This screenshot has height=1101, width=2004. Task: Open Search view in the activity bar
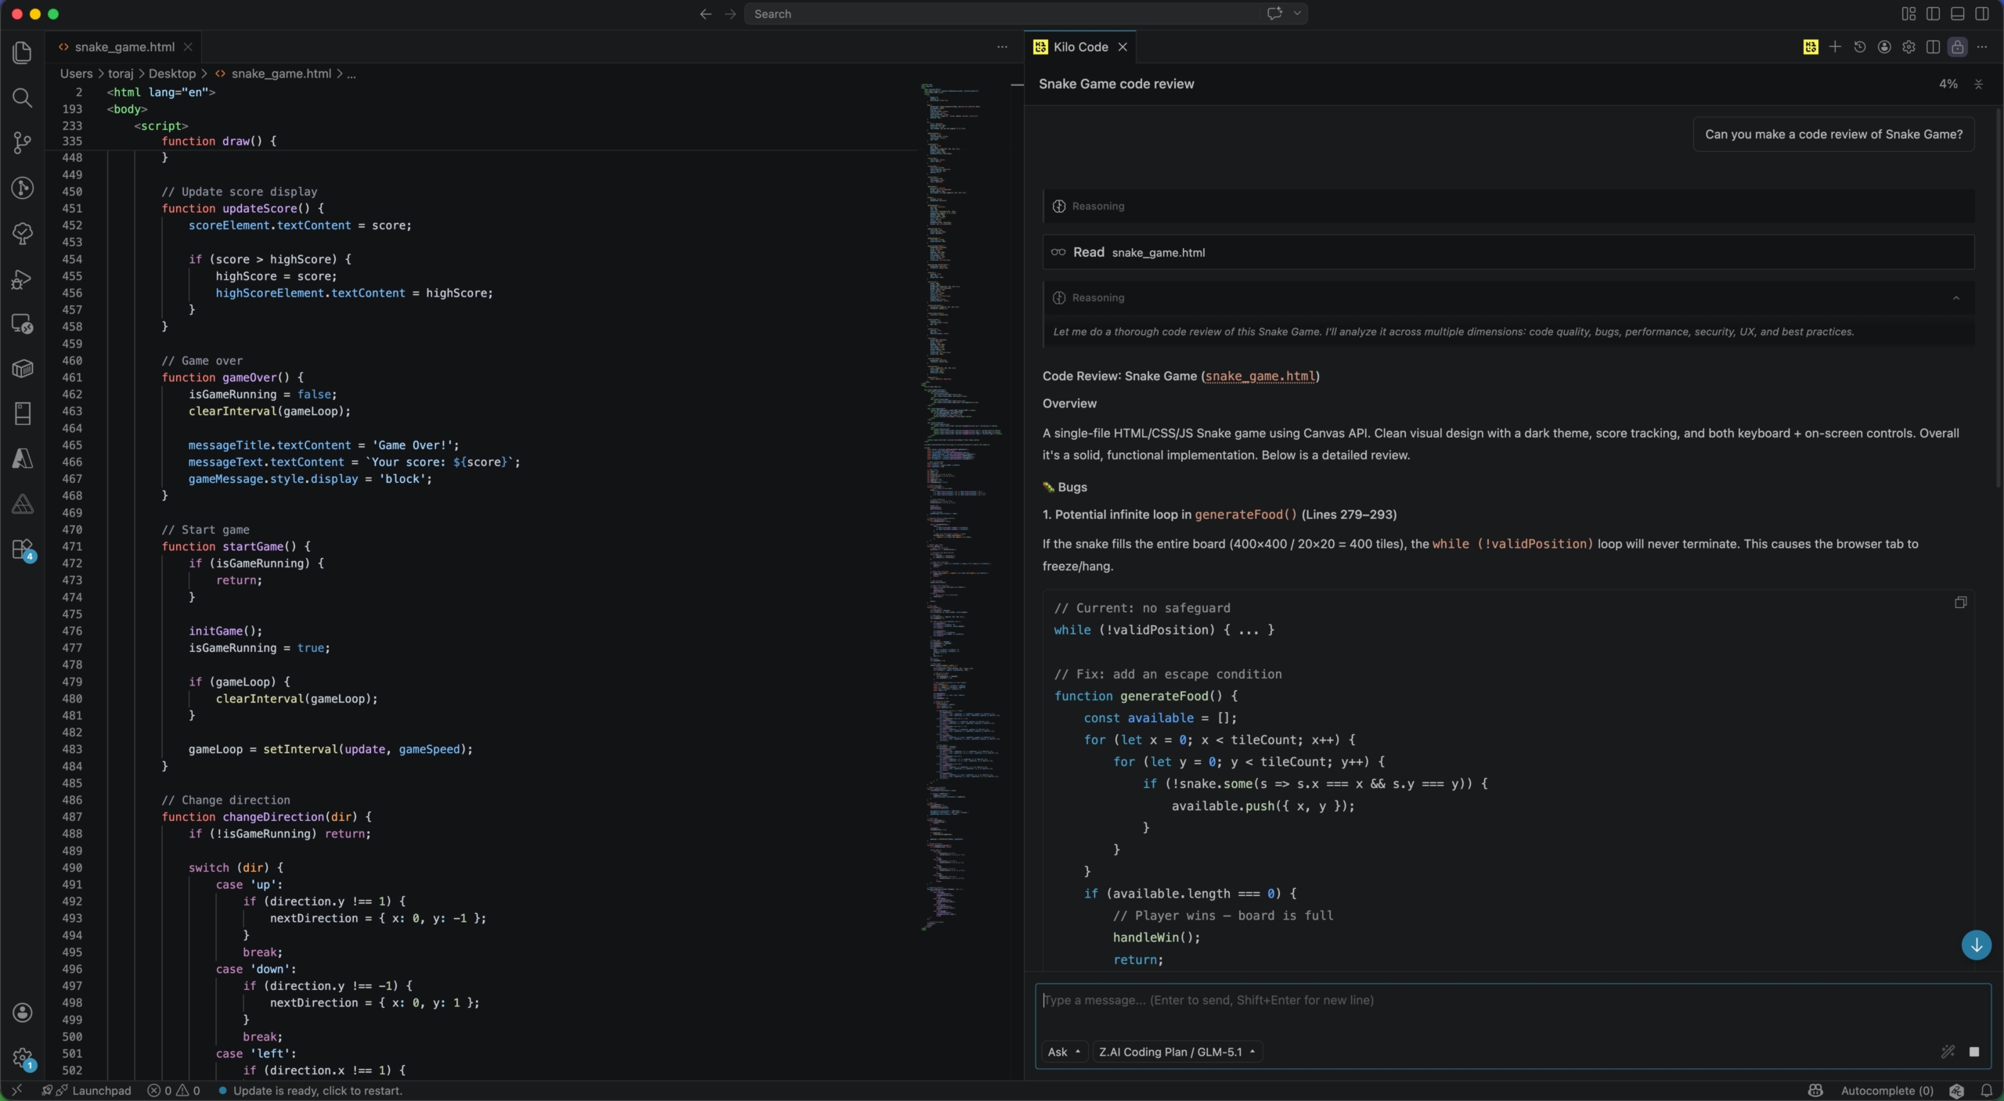[22, 98]
